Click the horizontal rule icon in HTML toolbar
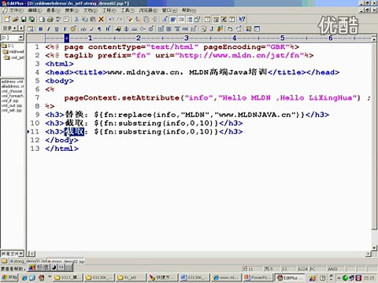The width and height of the screenshot is (378, 283). click(x=135, y=29)
